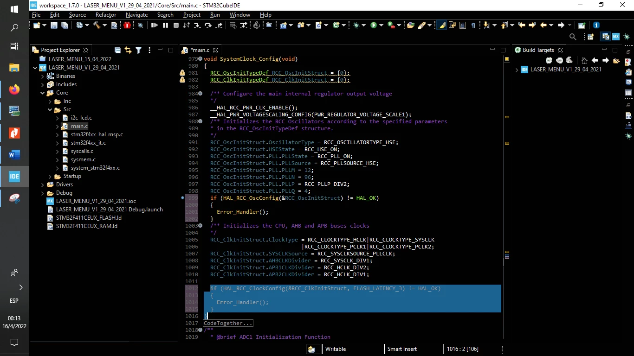Open the Refactor menu
The image size is (634, 356).
(106, 15)
